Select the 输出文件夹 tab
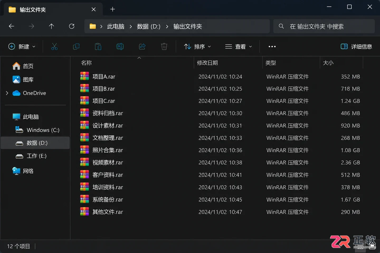This screenshot has height=253, width=380. coord(53,9)
